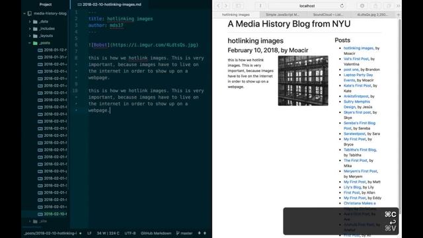
Task: Switch to the hotlinking images Safari tab
Action: pyautogui.click(x=236, y=15)
